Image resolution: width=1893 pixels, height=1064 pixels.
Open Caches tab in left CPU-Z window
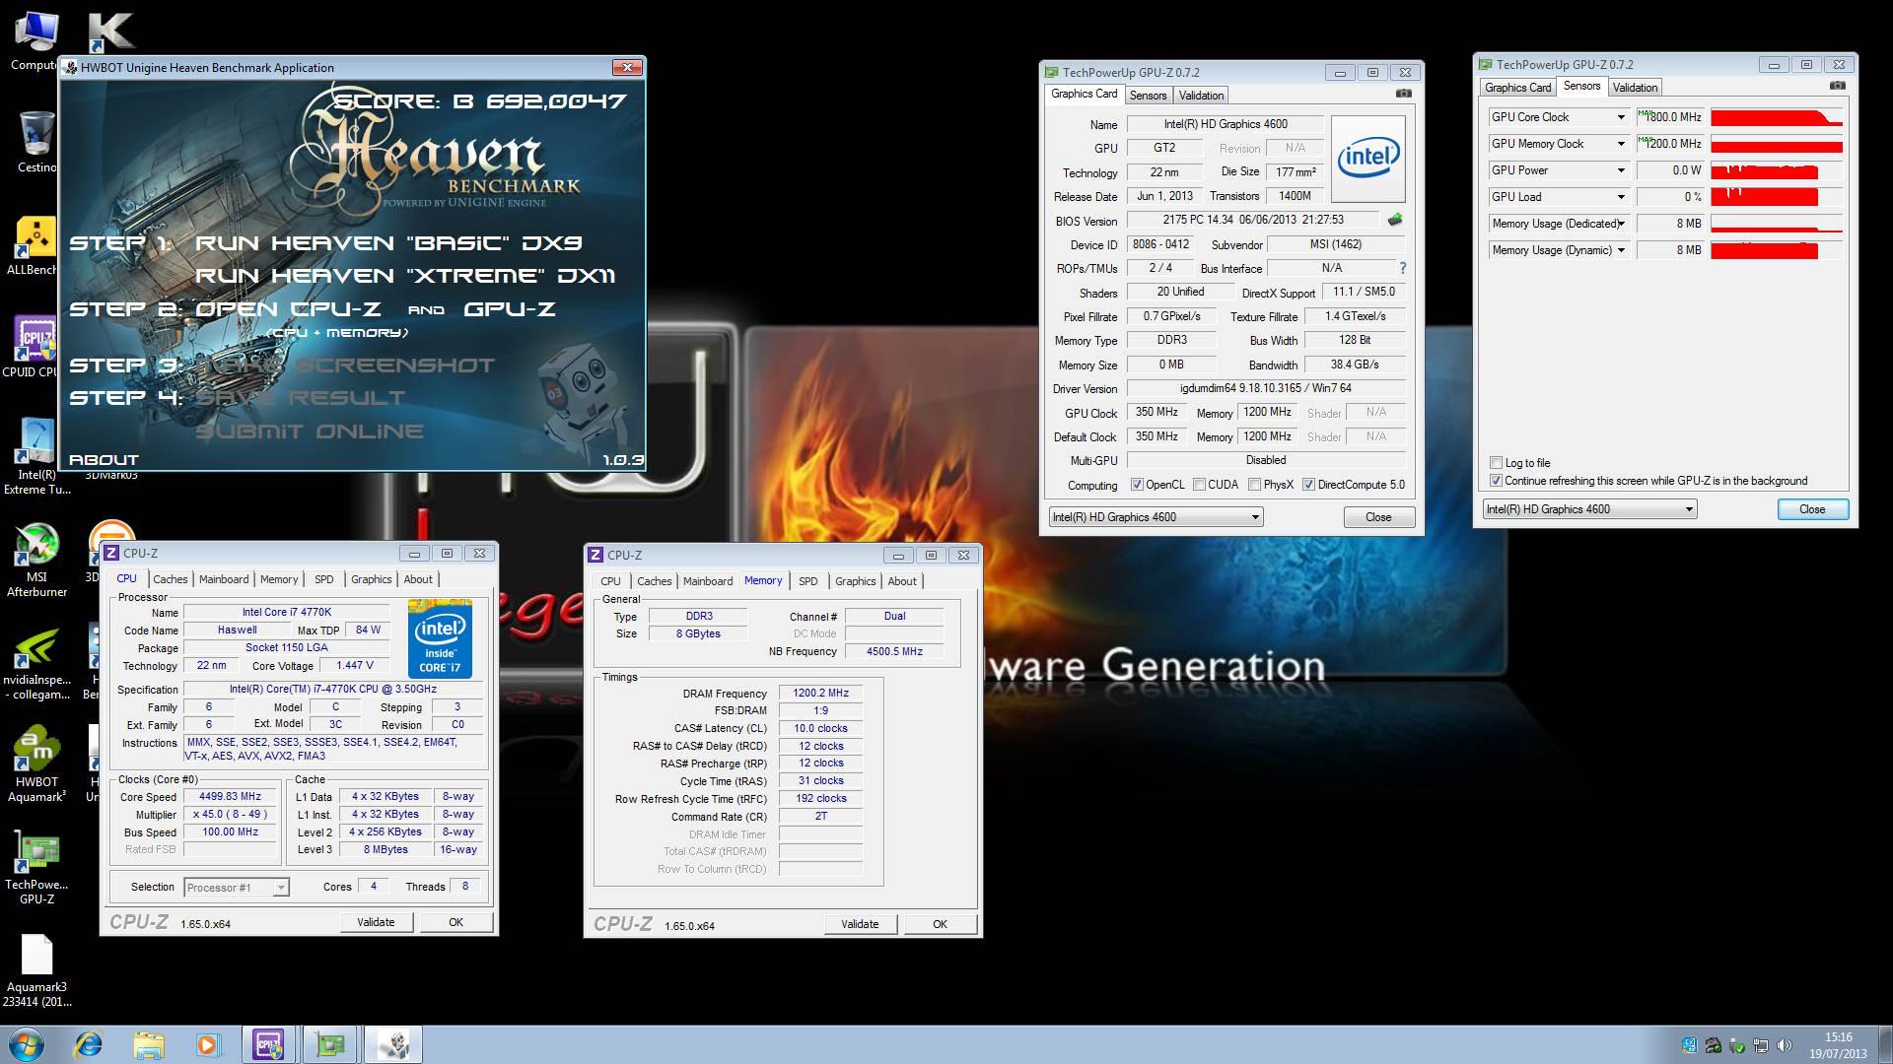170,579
